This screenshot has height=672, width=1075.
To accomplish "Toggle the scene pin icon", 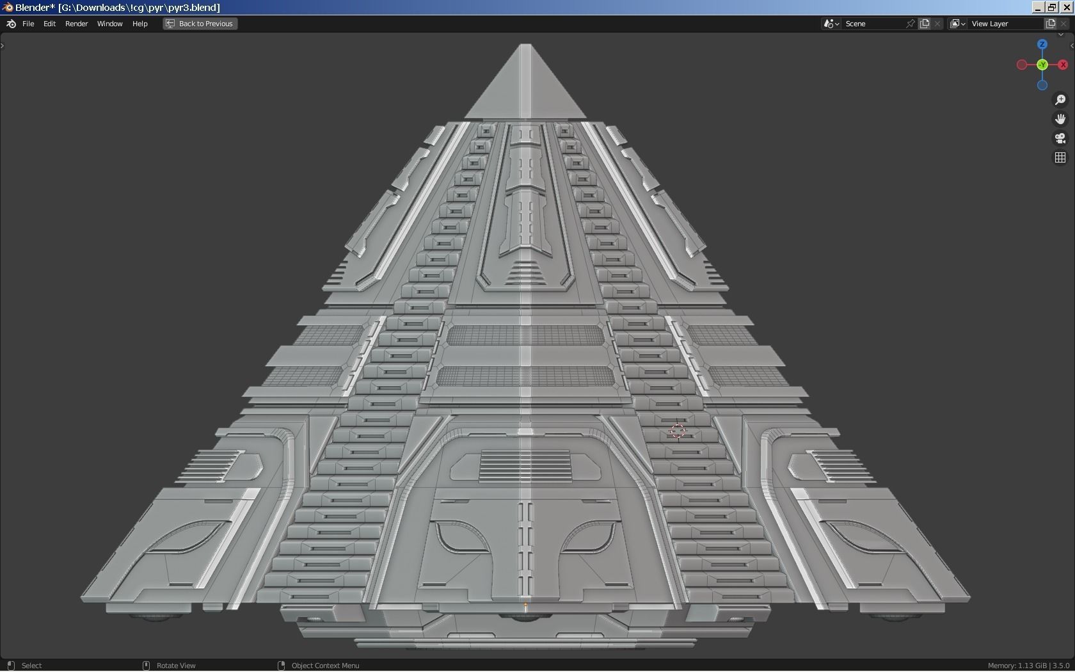I will pyautogui.click(x=911, y=24).
